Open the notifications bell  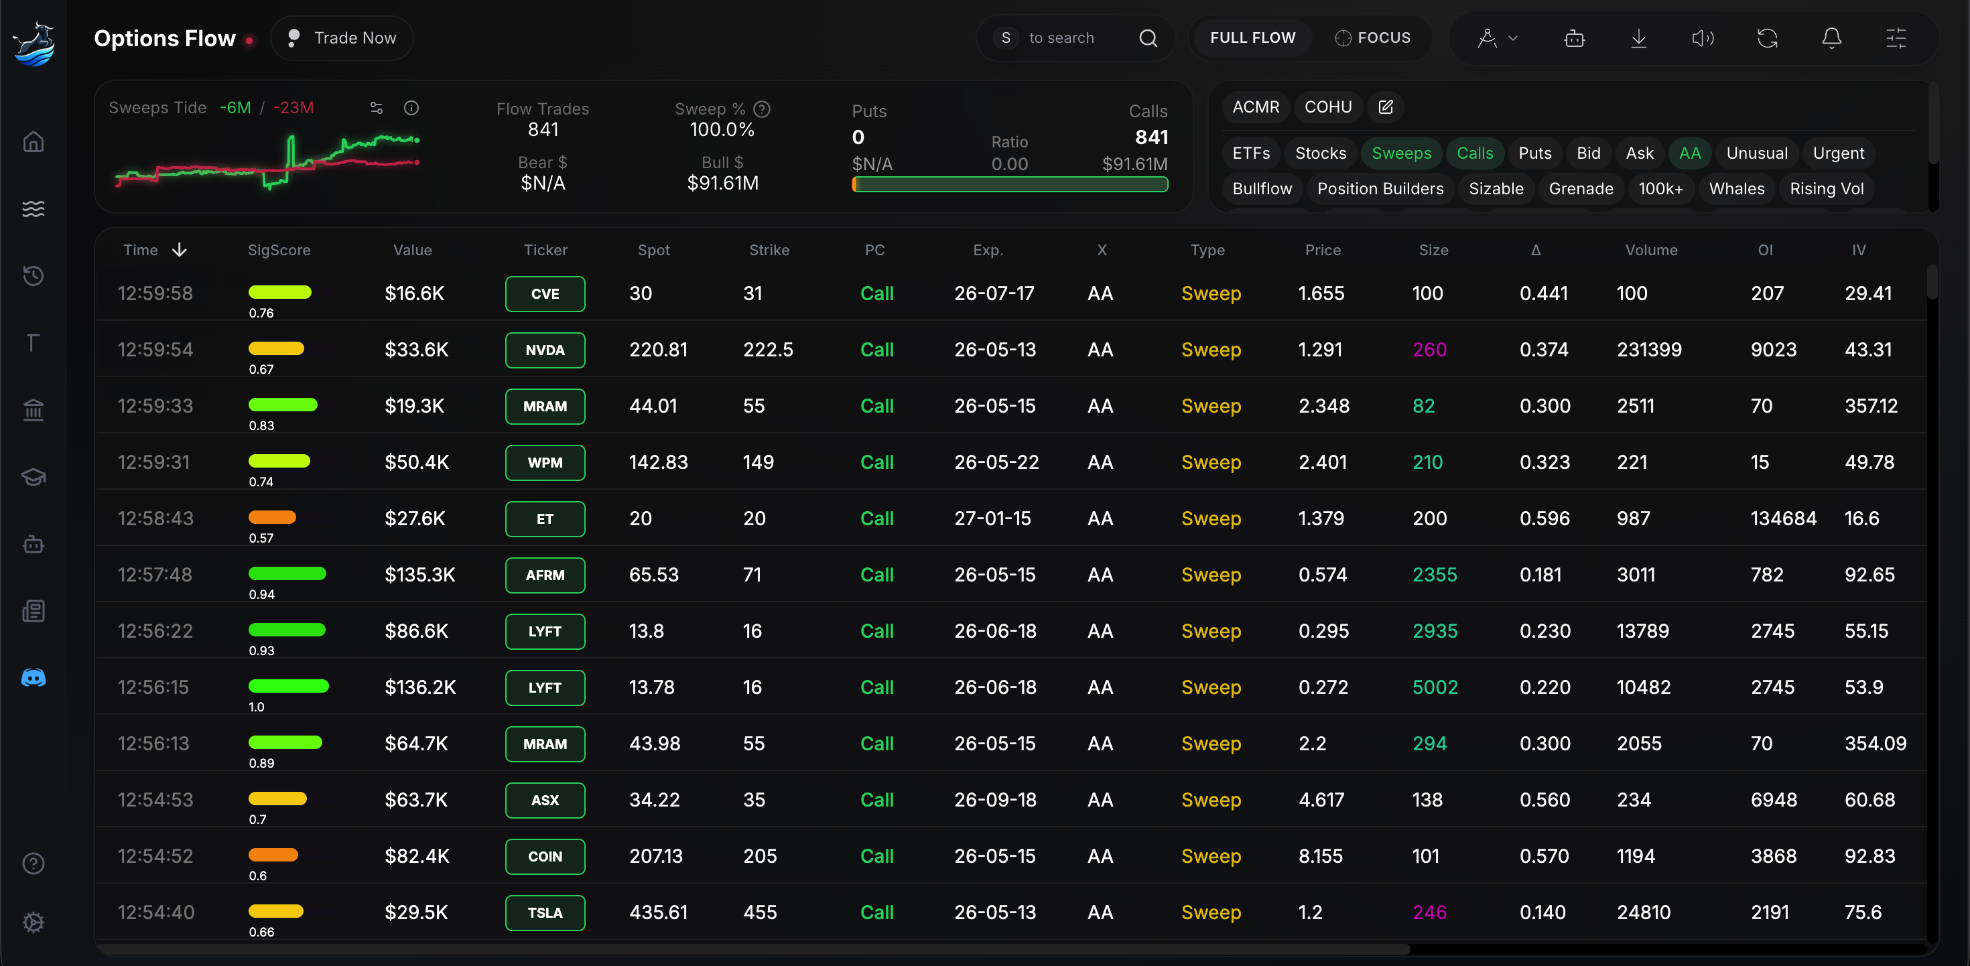[x=1831, y=38]
